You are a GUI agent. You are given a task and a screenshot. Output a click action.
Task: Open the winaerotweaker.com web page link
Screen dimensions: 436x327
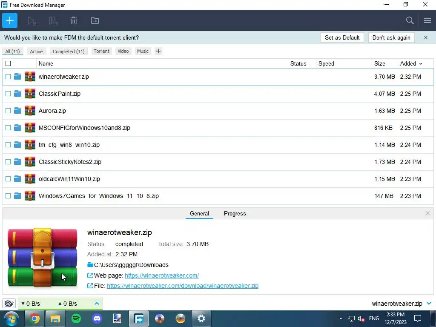click(162, 275)
